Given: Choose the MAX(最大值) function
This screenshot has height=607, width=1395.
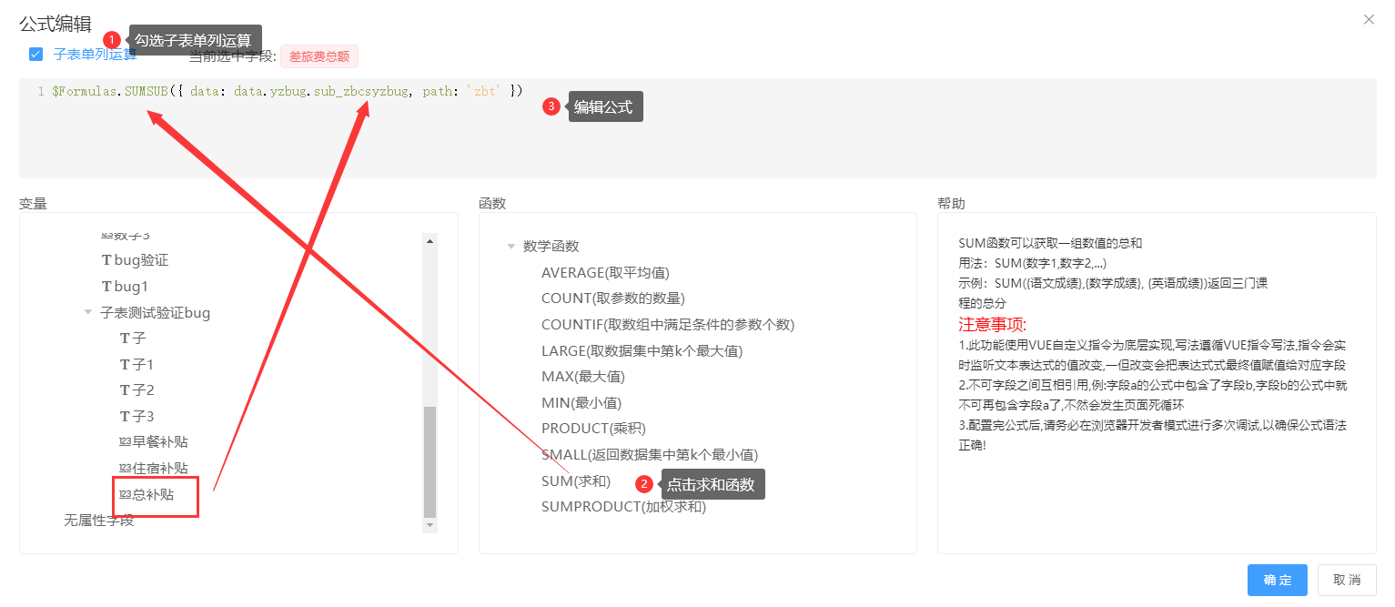Looking at the screenshot, I should coord(583,376).
